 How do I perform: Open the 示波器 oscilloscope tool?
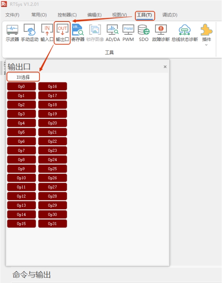coord(12,33)
